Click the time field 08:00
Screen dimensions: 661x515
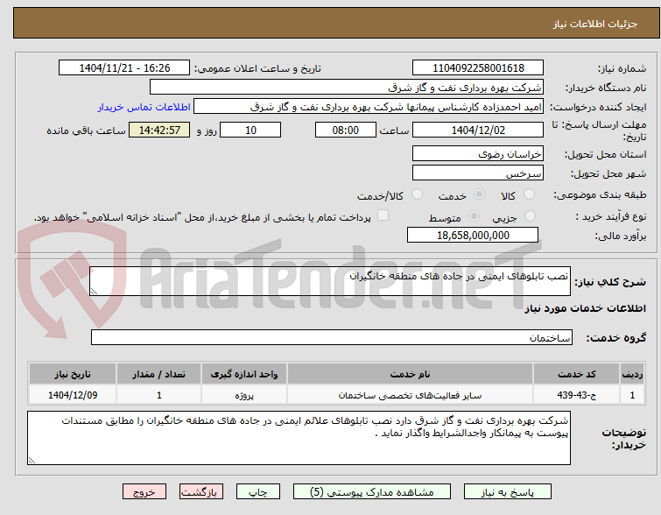point(345,130)
